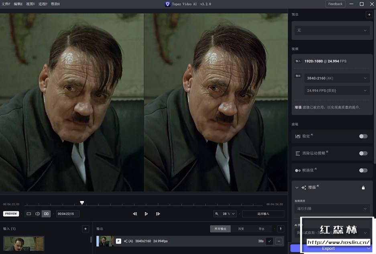Add a new preset with plus icon
The image size is (376, 254).
tap(369, 14)
